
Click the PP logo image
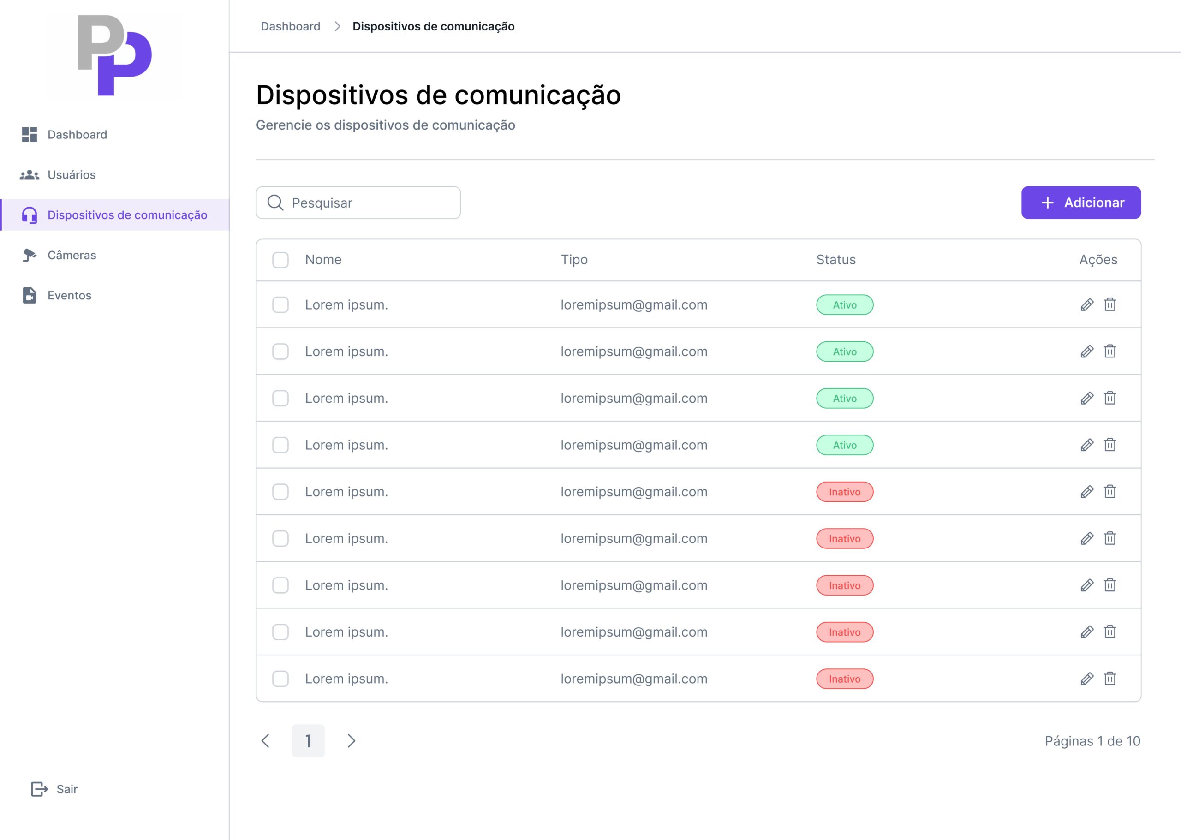(114, 55)
